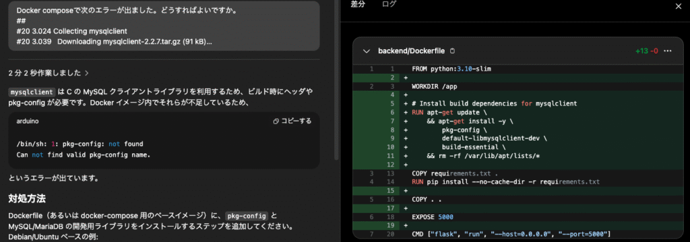Click the backend/Dockerfile file name

pos(412,51)
